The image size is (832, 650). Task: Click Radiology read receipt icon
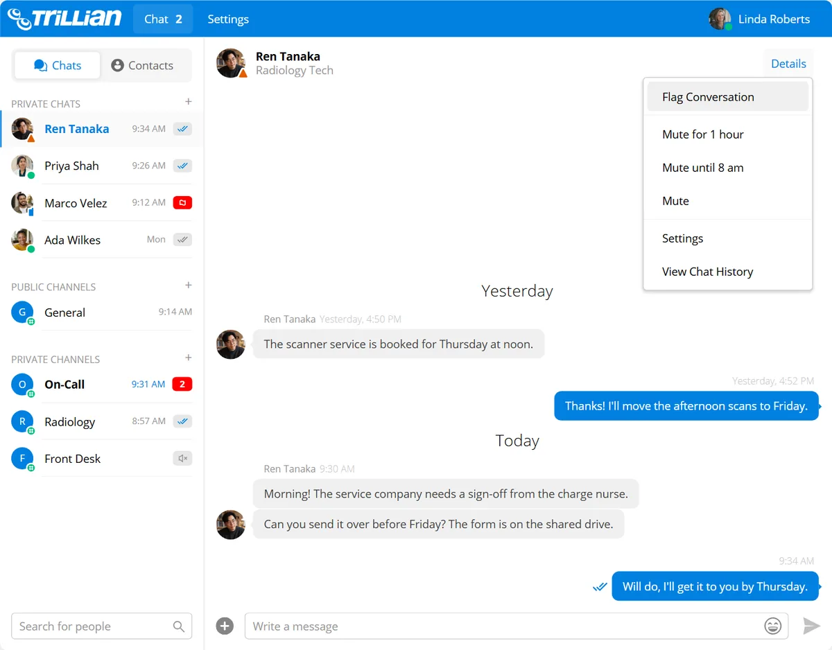click(x=182, y=421)
